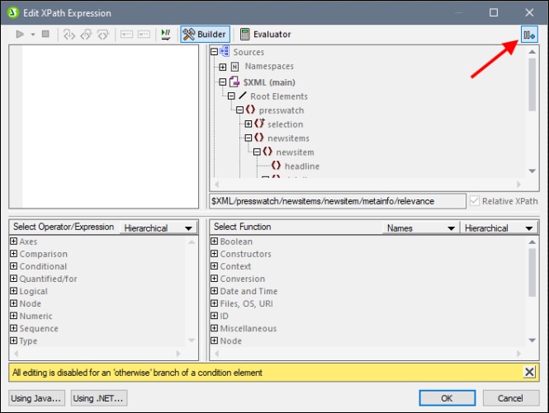Expand the Namespaces node
Screen dimensions: 549x413
click(223, 67)
